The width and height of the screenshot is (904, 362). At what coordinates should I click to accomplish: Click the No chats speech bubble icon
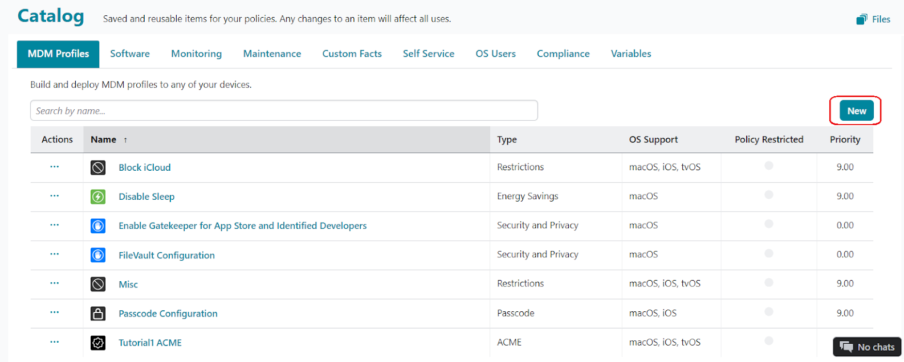[846, 347]
